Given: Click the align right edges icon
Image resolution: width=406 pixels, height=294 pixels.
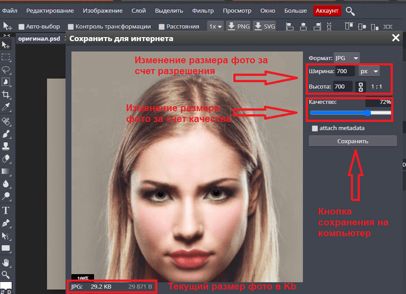Looking at the screenshot, I should pyautogui.click(x=317, y=26).
